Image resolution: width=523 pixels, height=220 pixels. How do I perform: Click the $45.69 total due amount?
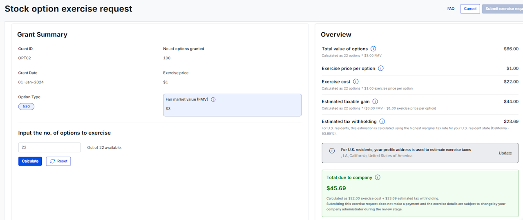click(336, 188)
